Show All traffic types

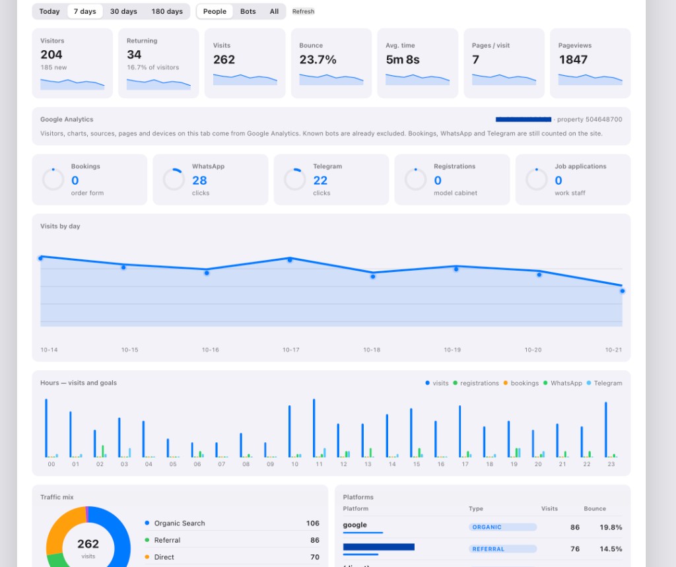[x=274, y=11]
